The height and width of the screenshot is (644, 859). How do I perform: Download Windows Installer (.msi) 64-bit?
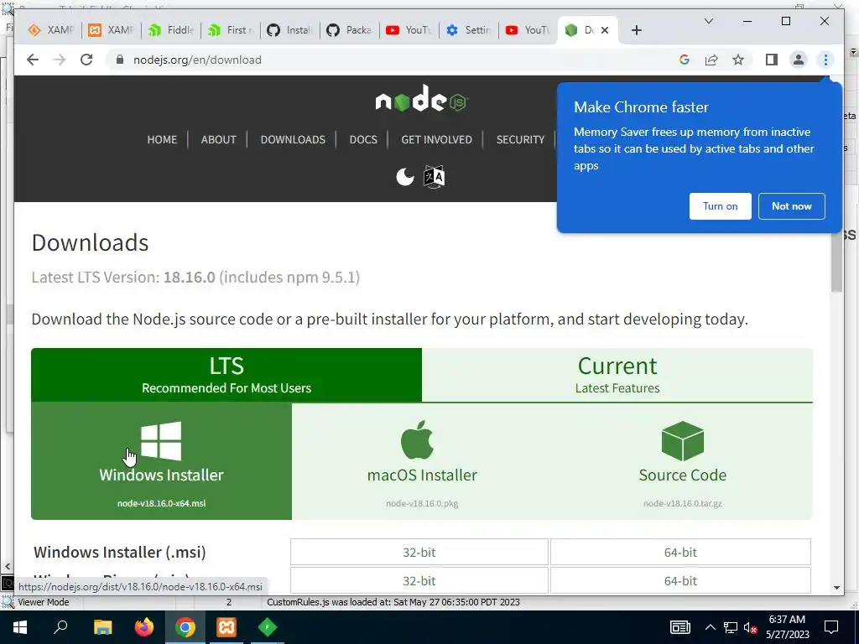click(680, 552)
